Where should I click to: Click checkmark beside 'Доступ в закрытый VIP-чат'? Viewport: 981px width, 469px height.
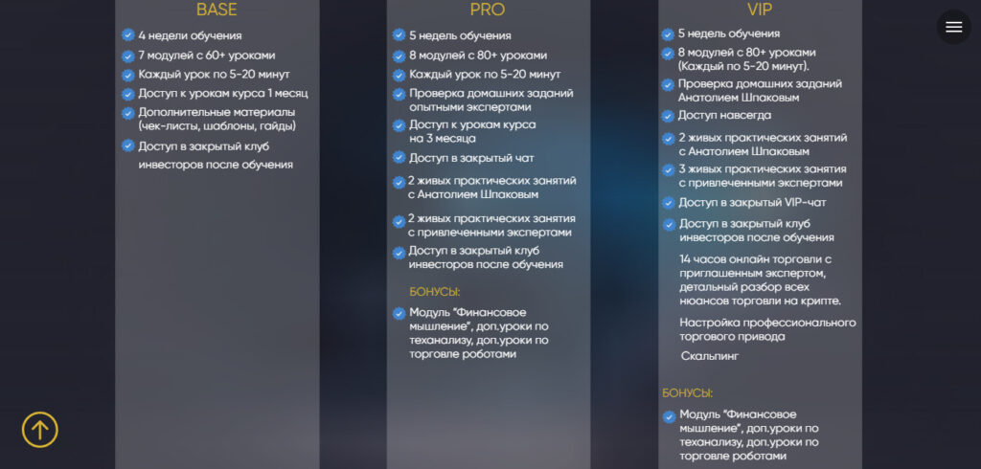click(668, 203)
